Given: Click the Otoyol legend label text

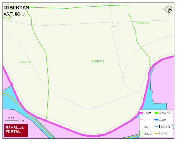Looking at the screenshot, I should 163,120.
